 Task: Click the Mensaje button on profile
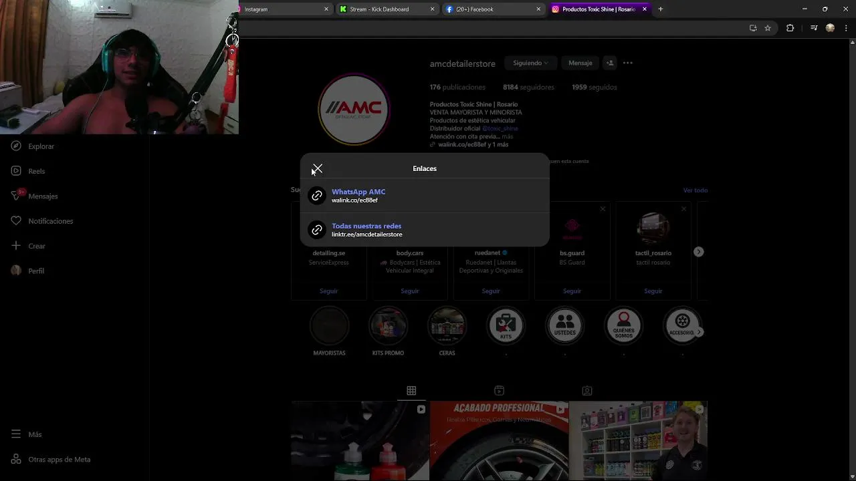(580, 63)
